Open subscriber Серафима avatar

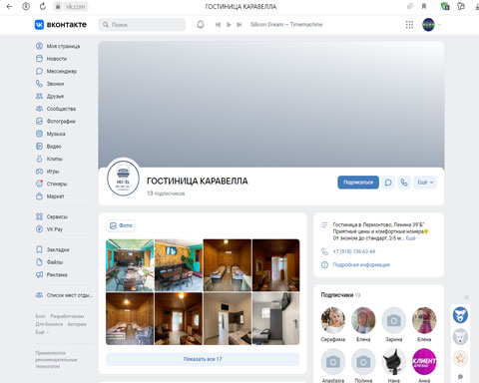pyautogui.click(x=333, y=320)
